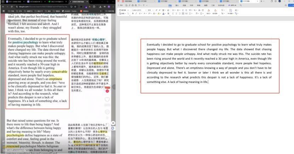
Task: Switch to the Insert ribbon tab
Action: [x=177, y=6]
